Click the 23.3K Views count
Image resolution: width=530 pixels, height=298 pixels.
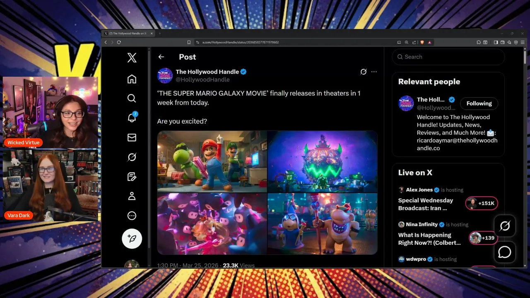[x=238, y=265]
